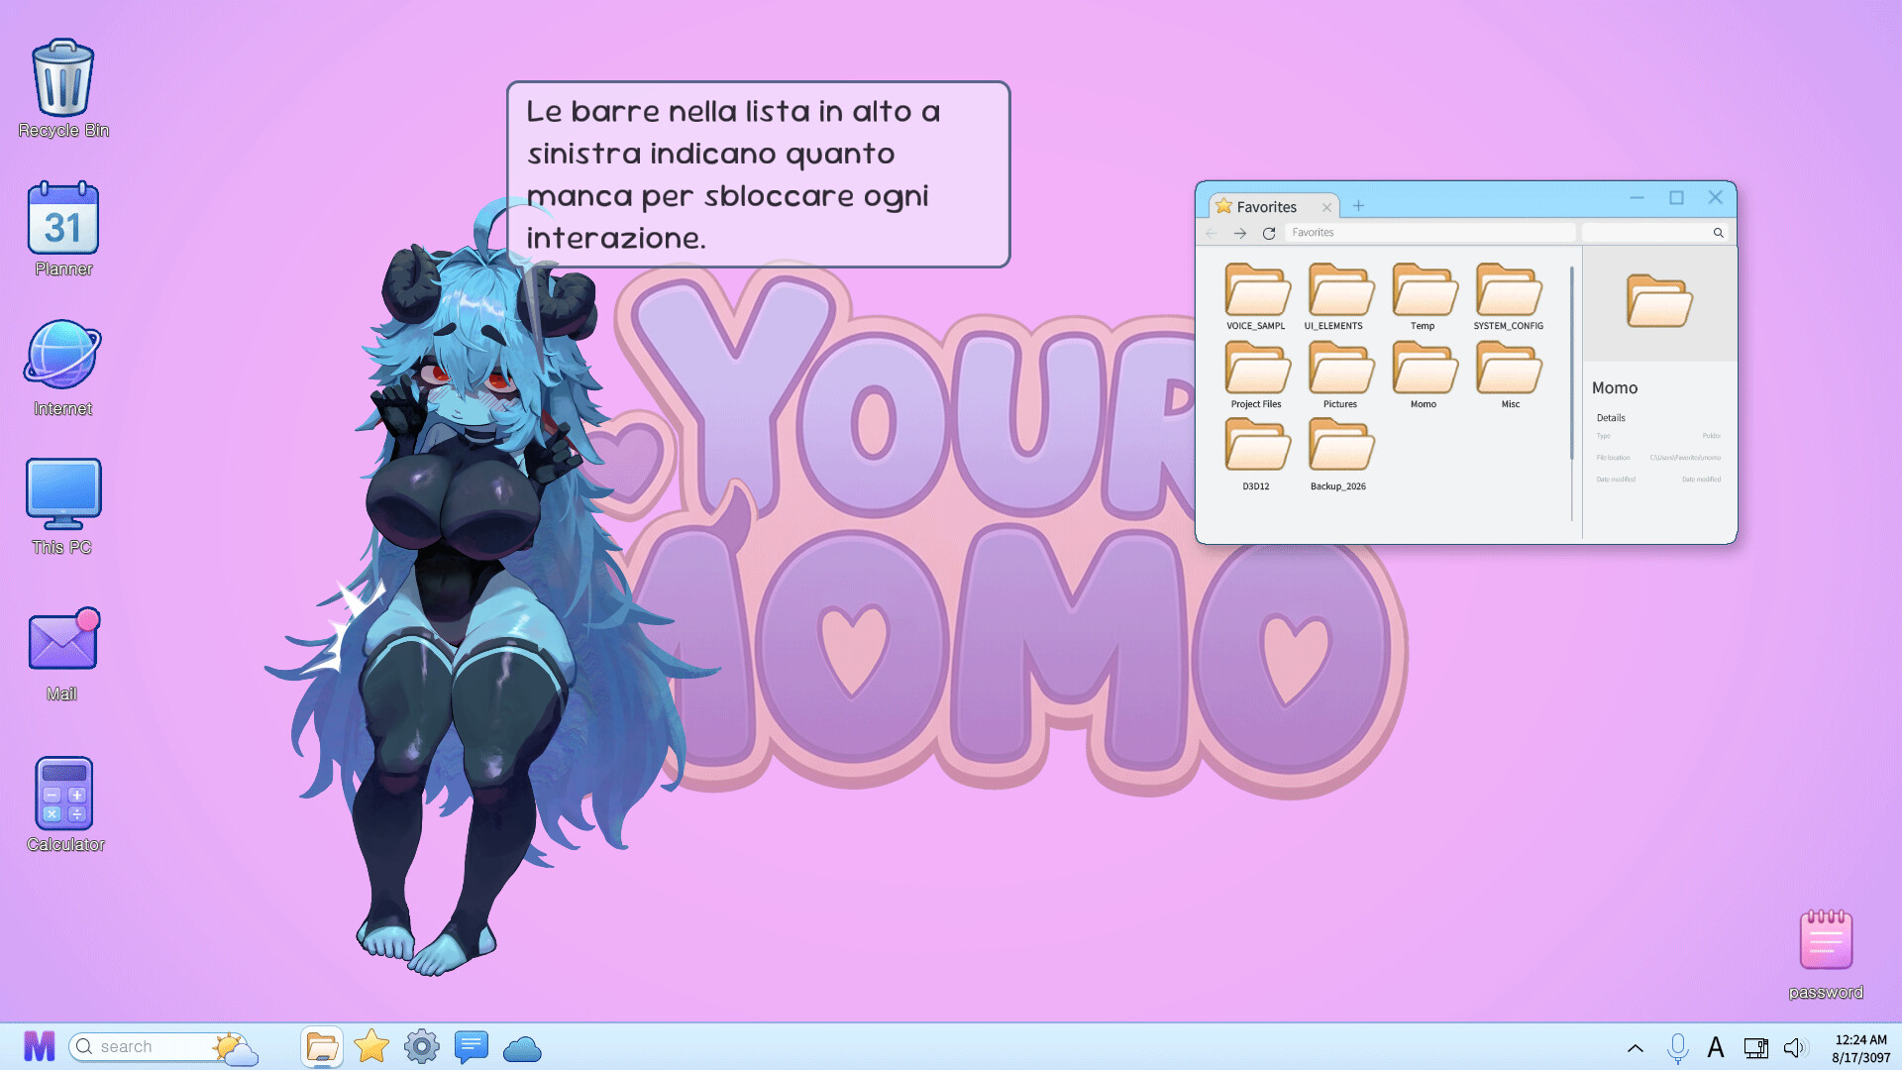Open the chat message taskbar icon
Screen dimensions: 1902x1070
(472, 1046)
